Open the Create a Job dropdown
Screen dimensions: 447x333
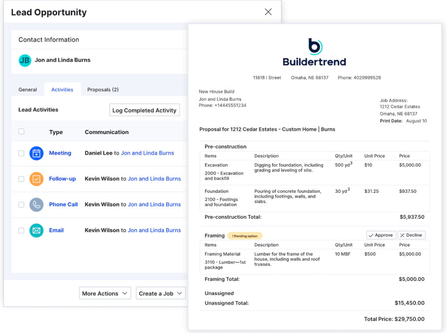[x=161, y=293]
